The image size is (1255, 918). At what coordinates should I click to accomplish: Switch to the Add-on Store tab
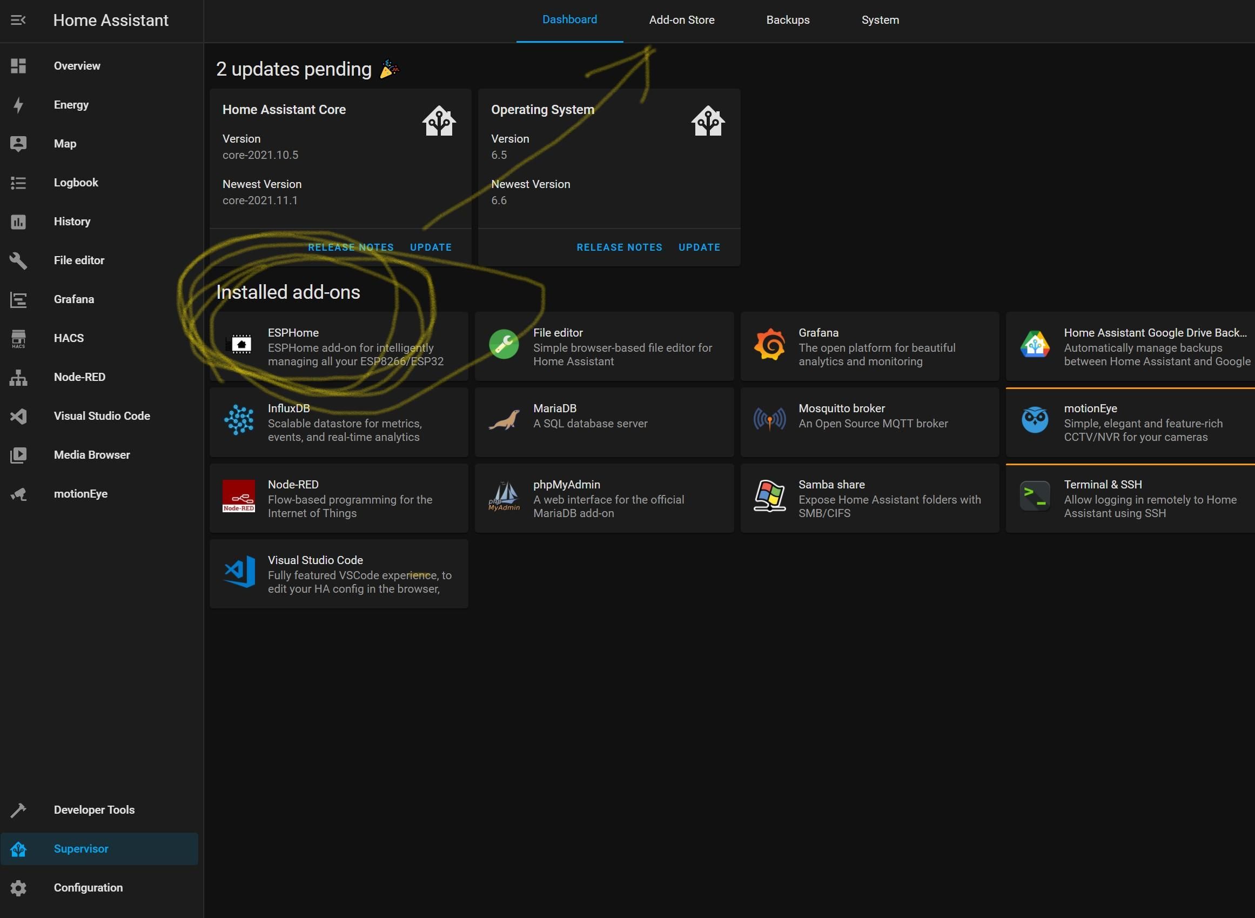pyautogui.click(x=681, y=21)
